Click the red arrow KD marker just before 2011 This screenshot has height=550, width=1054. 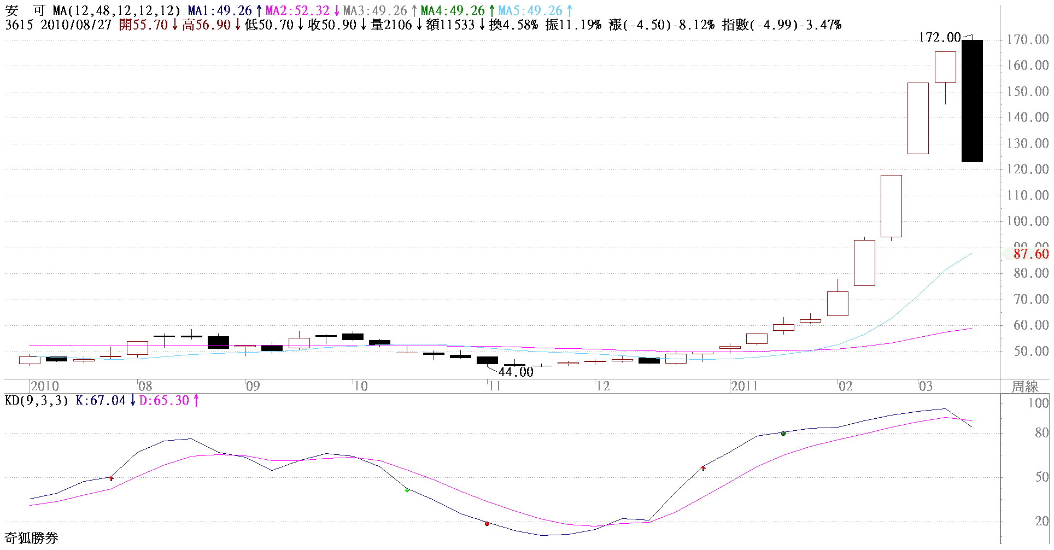[704, 468]
